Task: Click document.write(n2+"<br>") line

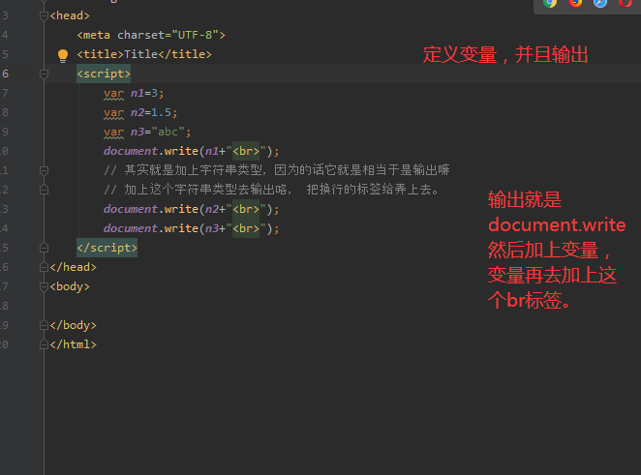Action: tap(192, 209)
